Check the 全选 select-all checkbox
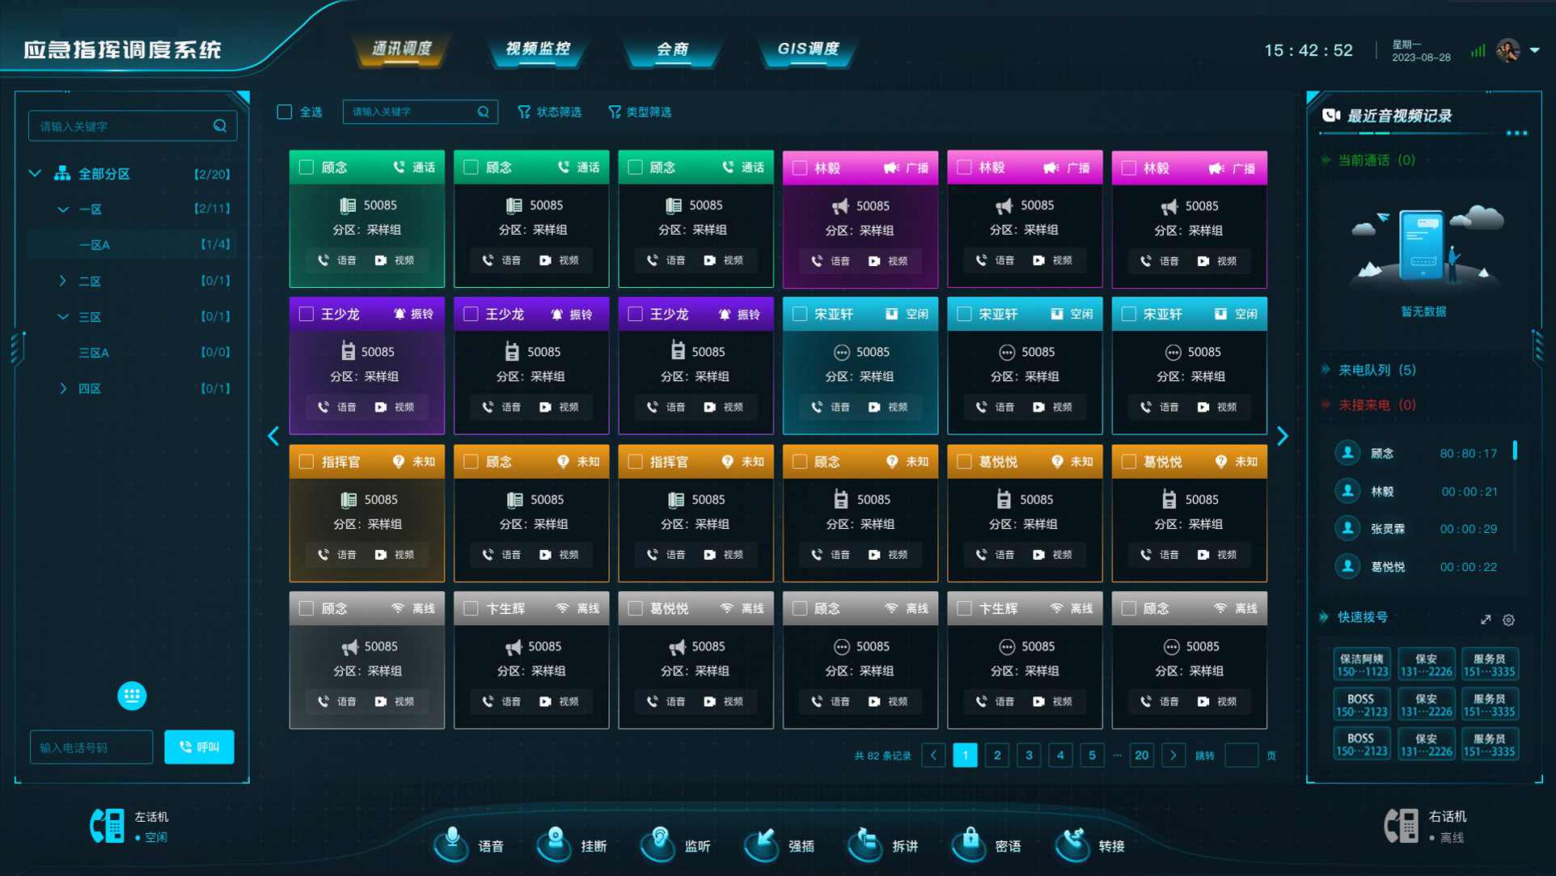This screenshot has width=1556, height=876. click(285, 112)
